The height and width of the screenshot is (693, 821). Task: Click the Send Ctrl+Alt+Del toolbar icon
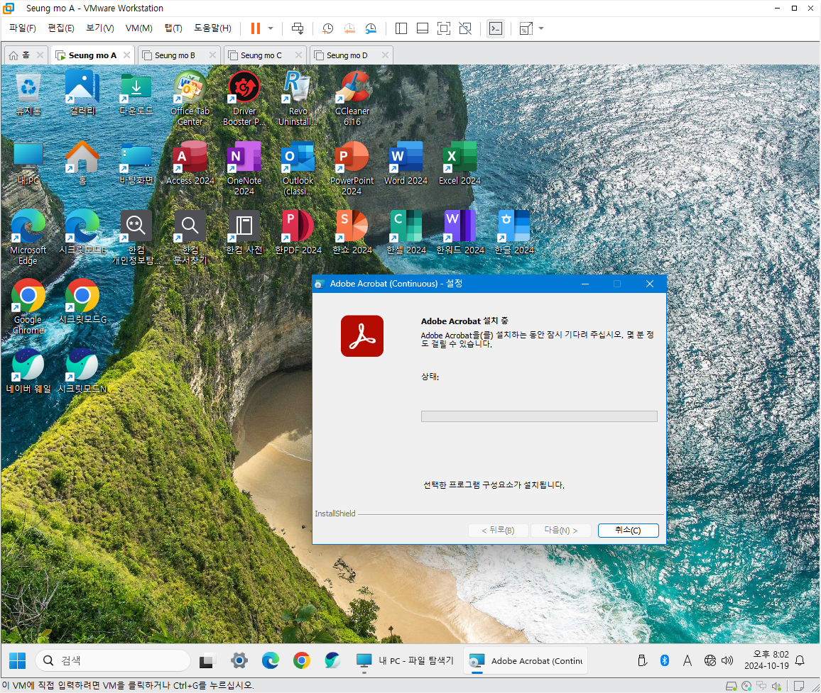pos(298,28)
